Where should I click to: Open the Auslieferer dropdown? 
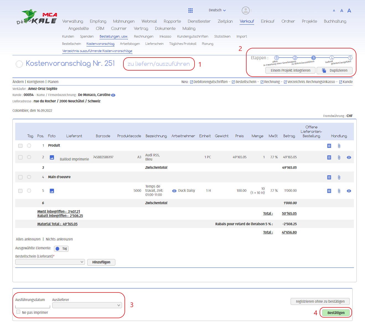87,305
